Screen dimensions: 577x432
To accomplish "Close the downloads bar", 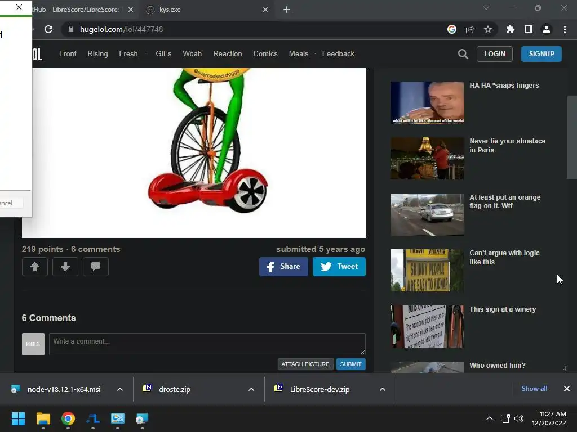I will pos(567,389).
